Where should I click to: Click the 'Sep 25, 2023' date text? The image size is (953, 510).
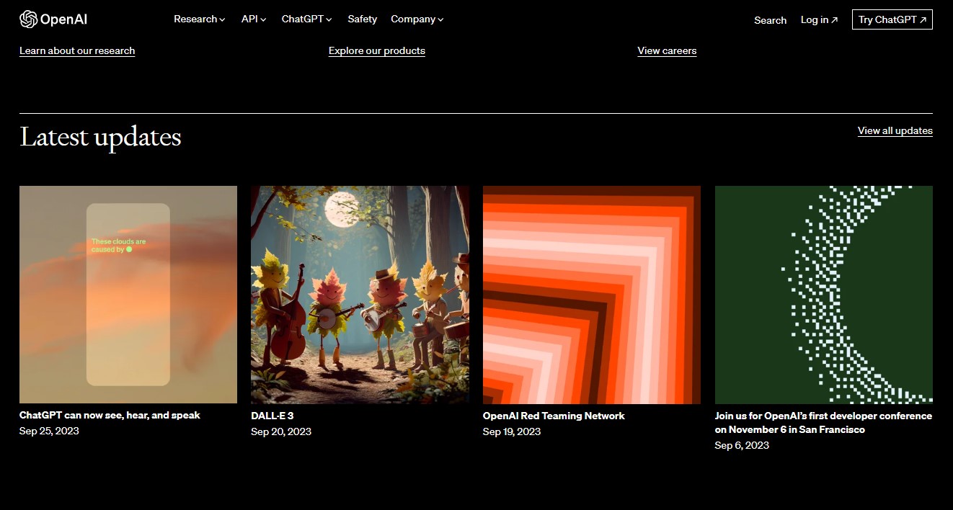pyautogui.click(x=49, y=431)
